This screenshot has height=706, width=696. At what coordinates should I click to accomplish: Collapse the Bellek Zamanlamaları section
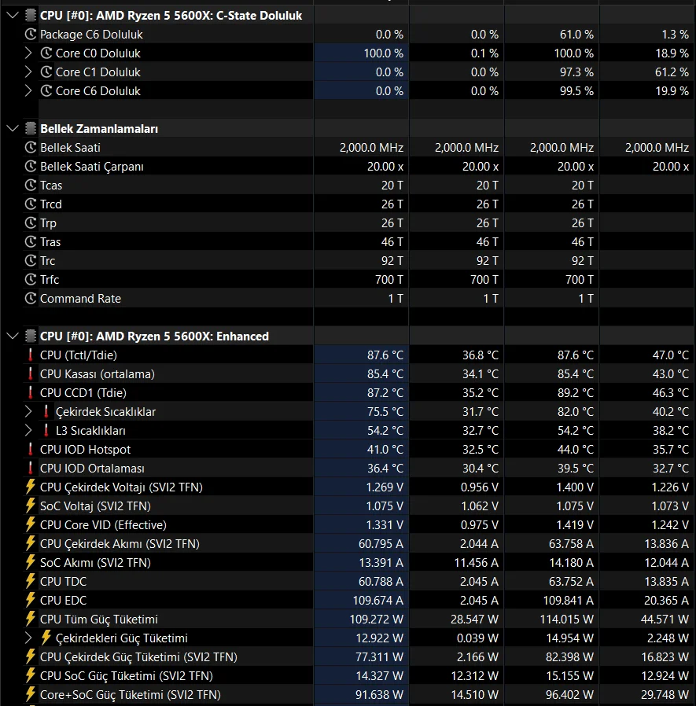[13, 129]
